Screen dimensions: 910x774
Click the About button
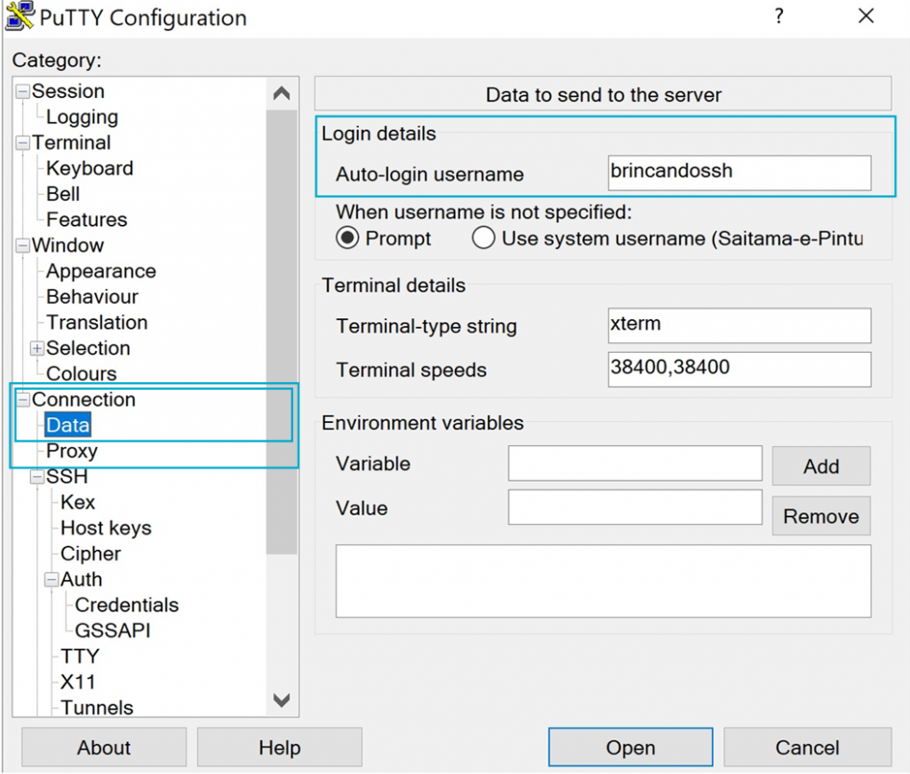pos(104,747)
